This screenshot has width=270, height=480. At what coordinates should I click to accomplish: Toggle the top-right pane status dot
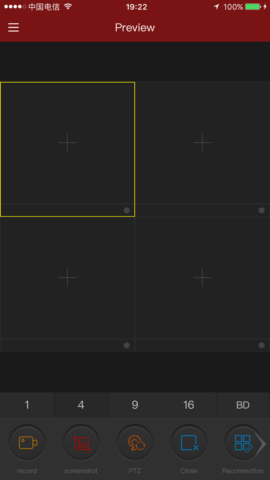(262, 210)
